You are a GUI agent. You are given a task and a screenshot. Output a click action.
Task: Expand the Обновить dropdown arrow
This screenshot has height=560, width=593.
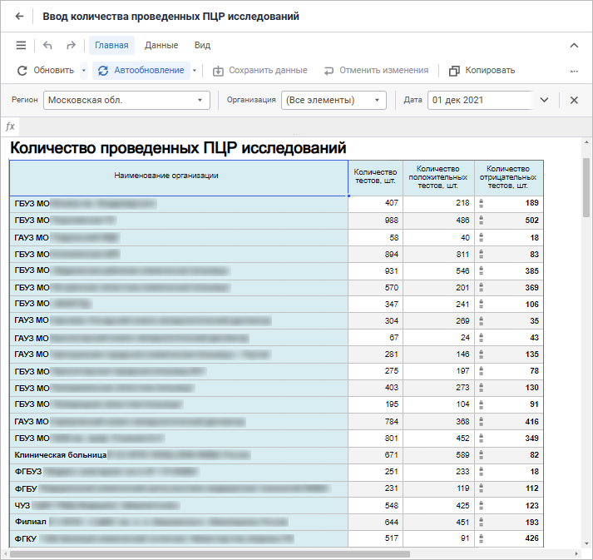pos(84,71)
